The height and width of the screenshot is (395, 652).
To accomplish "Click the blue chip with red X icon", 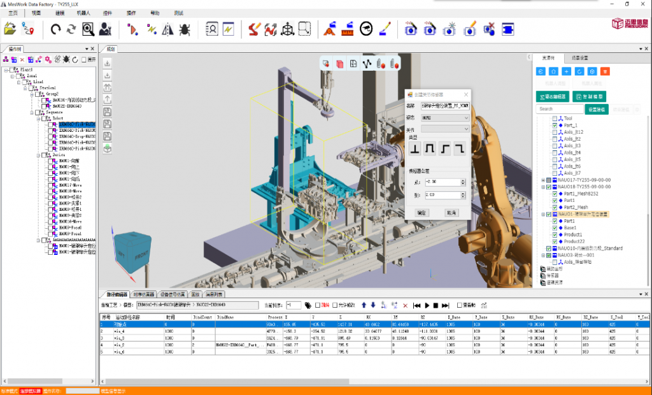I will click(489, 29).
